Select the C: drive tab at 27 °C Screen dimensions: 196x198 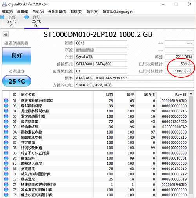pyautogui.click(x=12, y=21)
